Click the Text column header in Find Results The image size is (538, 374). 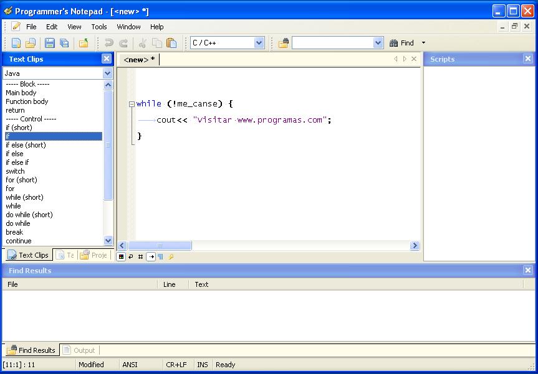coord(356,284)
